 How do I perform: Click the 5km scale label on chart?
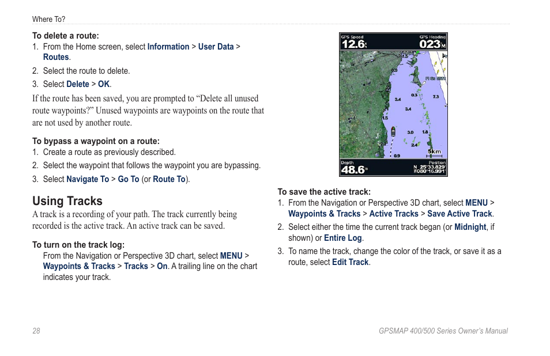[435, 152]
